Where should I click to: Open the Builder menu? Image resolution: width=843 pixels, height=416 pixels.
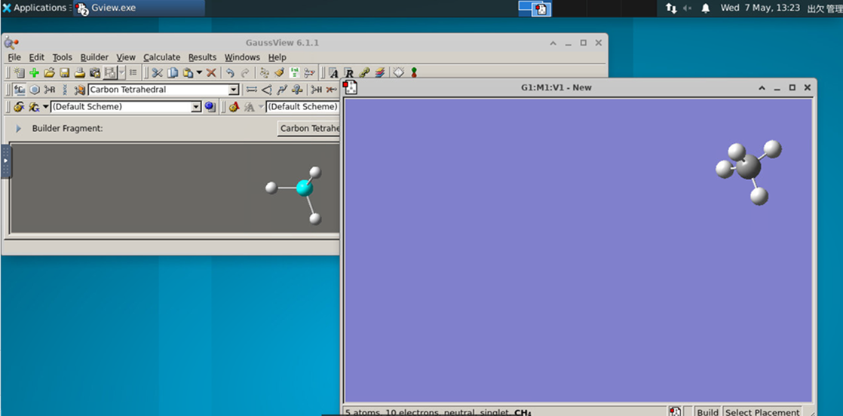[x=94, y=57]
